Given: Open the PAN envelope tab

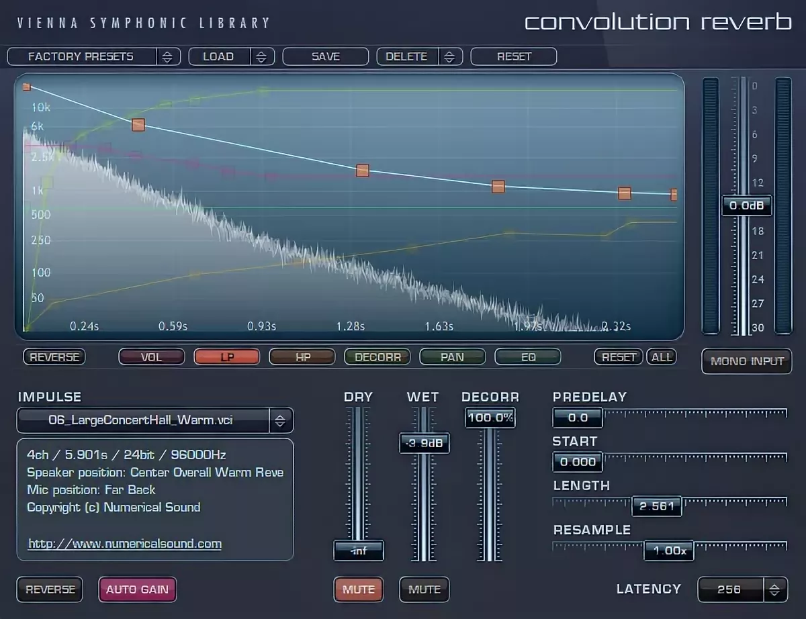Looking at the screenshot, I should (453, 357).
